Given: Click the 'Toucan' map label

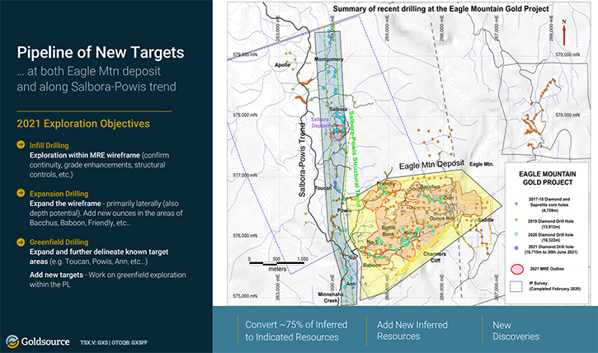Looking at the screenshot, I should [x=323, y=188].
